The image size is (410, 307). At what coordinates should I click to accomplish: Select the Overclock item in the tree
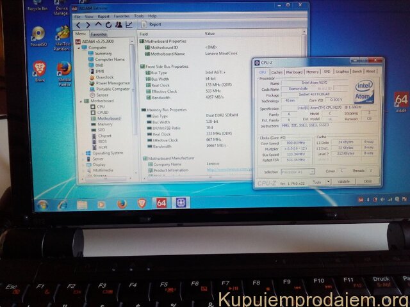[105, 77]
